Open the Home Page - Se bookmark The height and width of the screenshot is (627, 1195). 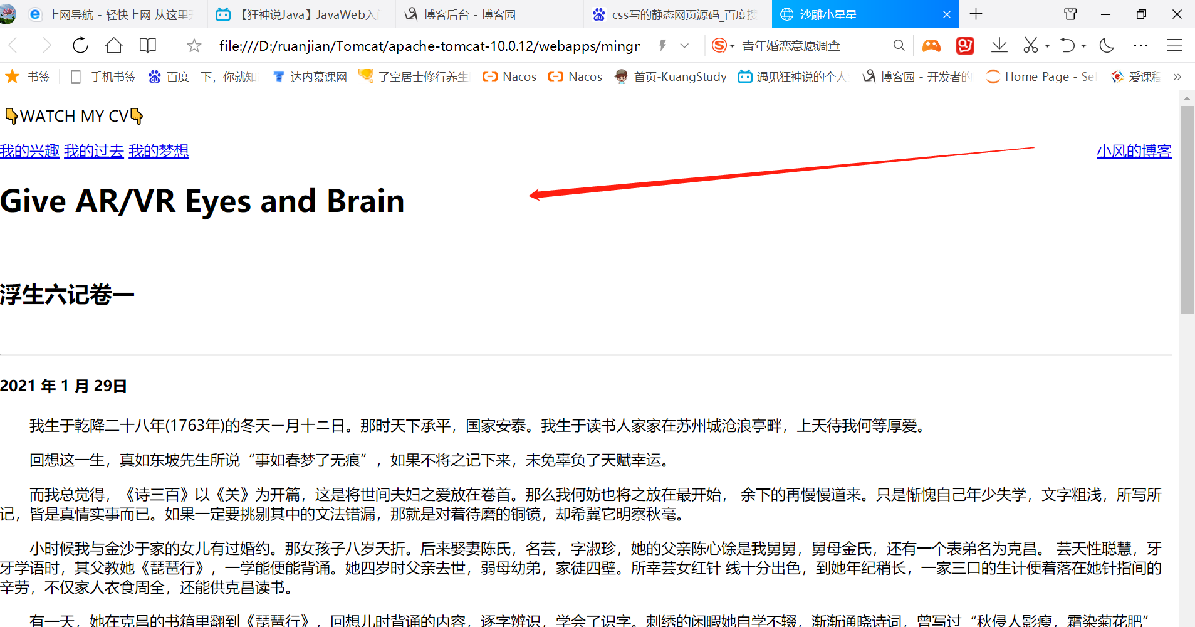tap(1040, 76)
